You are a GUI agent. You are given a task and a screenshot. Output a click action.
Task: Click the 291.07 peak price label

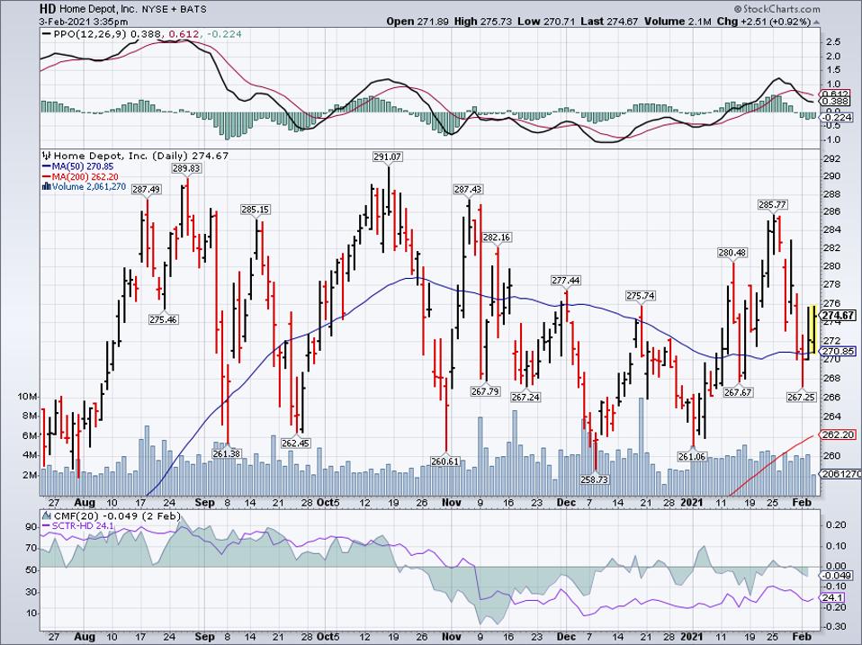388,157
